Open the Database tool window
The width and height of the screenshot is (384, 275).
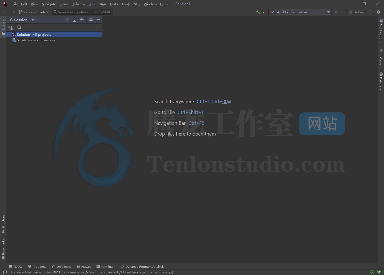tap(381, 82)
